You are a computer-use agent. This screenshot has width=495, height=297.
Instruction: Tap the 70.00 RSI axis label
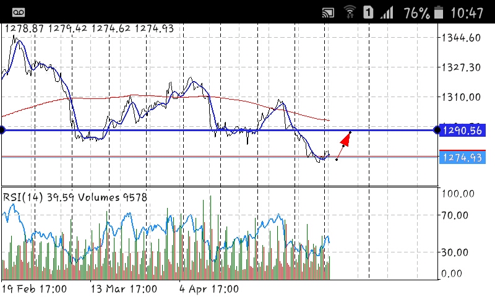pos(454,215)
